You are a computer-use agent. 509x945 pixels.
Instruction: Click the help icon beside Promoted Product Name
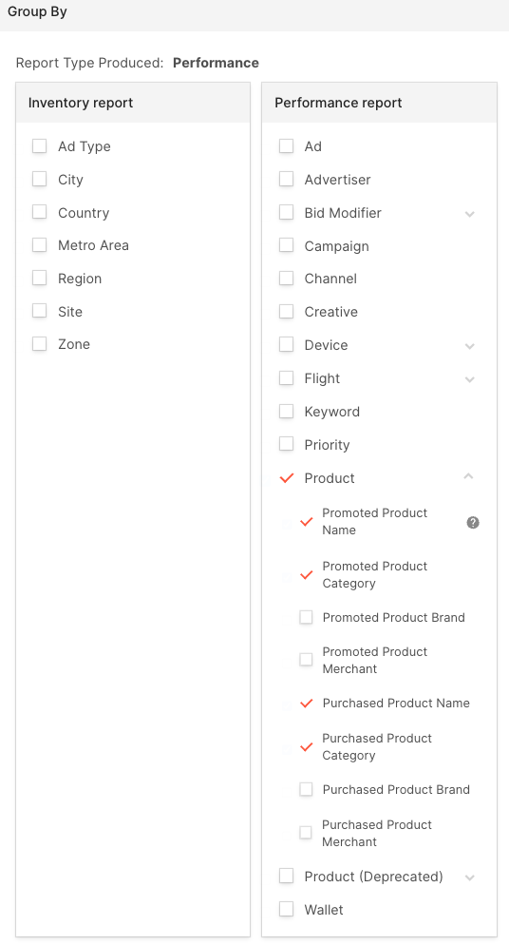coord(473,523)
